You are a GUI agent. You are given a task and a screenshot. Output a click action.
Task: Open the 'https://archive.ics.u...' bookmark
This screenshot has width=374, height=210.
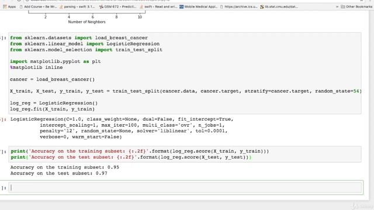(238, 6)
